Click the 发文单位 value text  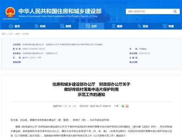pyautogui.click(x=40, y=53)
